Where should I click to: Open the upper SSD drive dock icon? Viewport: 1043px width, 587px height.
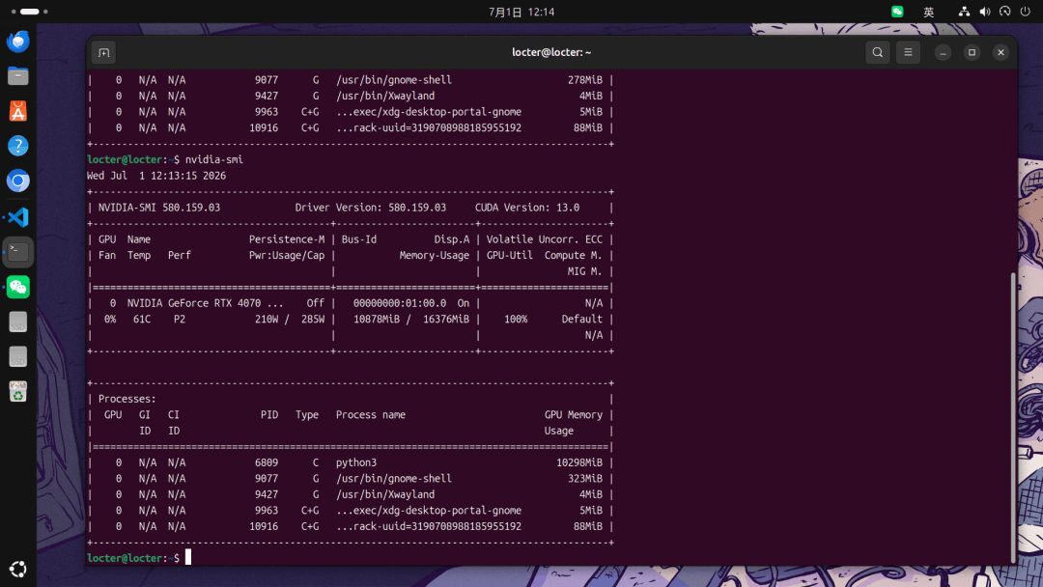click(18, 322)
